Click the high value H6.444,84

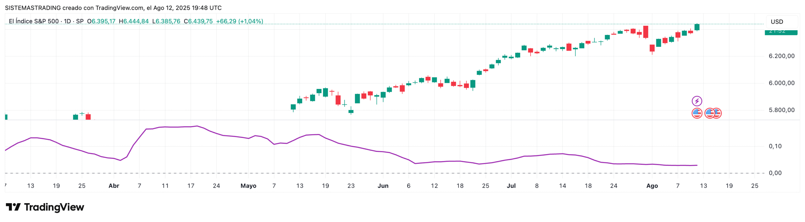(x=134, y=21)
